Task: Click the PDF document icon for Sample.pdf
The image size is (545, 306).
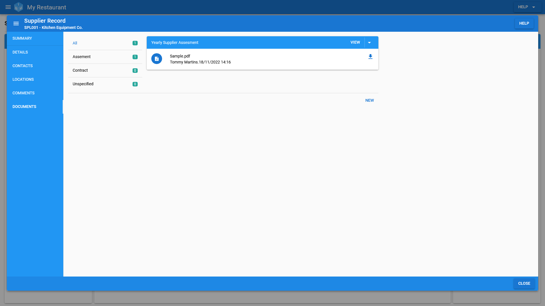Action: [156, 59]
